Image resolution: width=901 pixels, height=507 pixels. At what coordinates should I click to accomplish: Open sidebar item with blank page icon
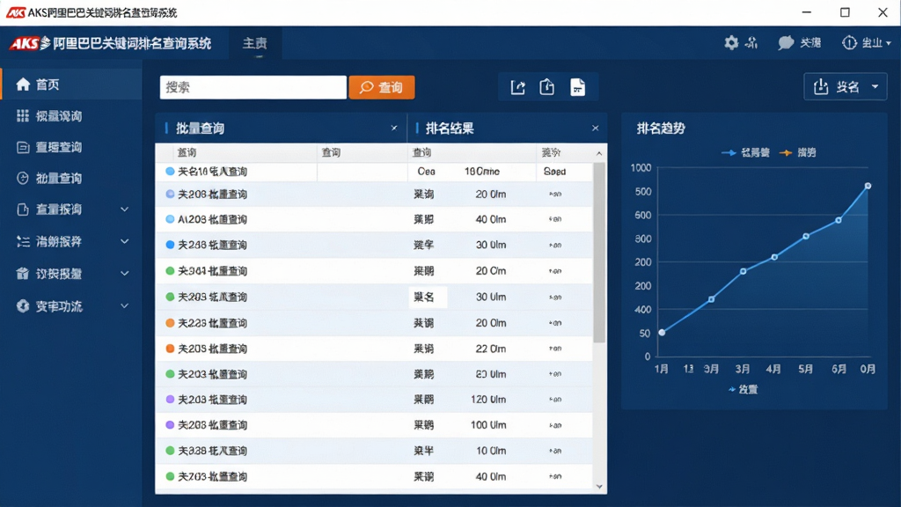click(70, 209)
